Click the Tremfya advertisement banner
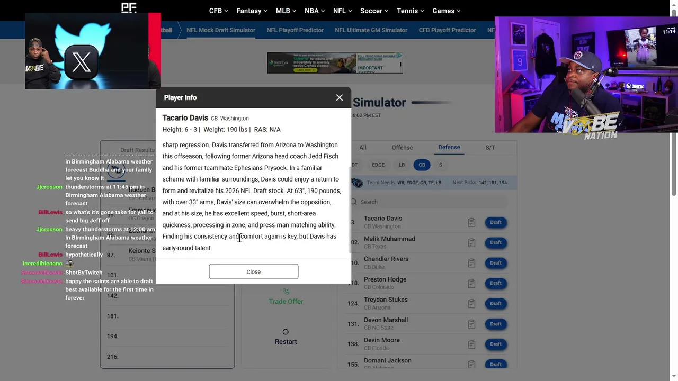Viewport: 678px width, 381px height. click(335, 62)
